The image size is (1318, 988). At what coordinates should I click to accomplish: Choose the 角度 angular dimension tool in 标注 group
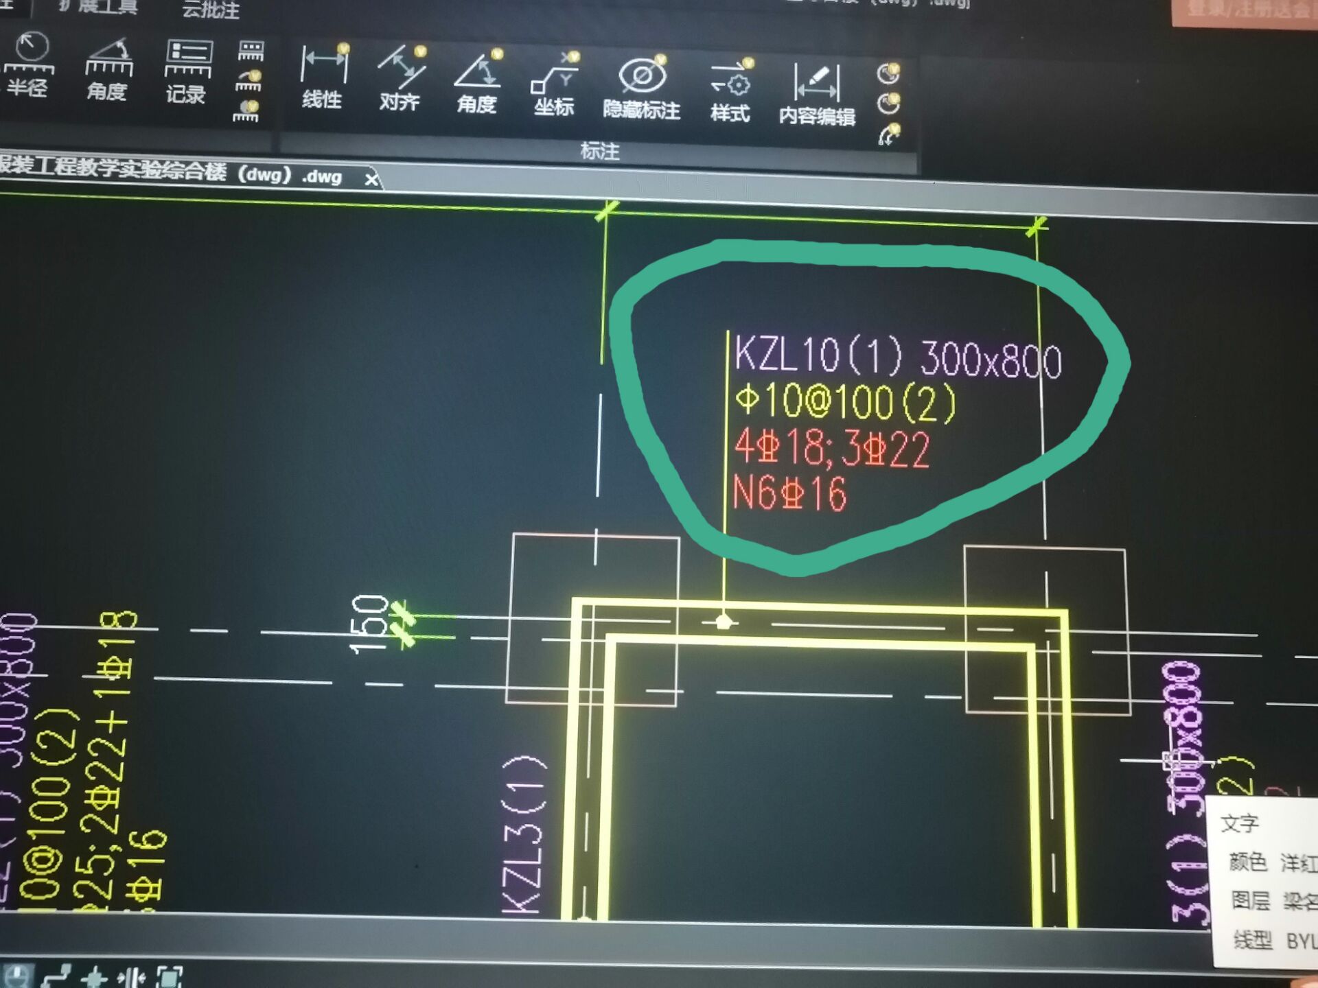point(478,82)
